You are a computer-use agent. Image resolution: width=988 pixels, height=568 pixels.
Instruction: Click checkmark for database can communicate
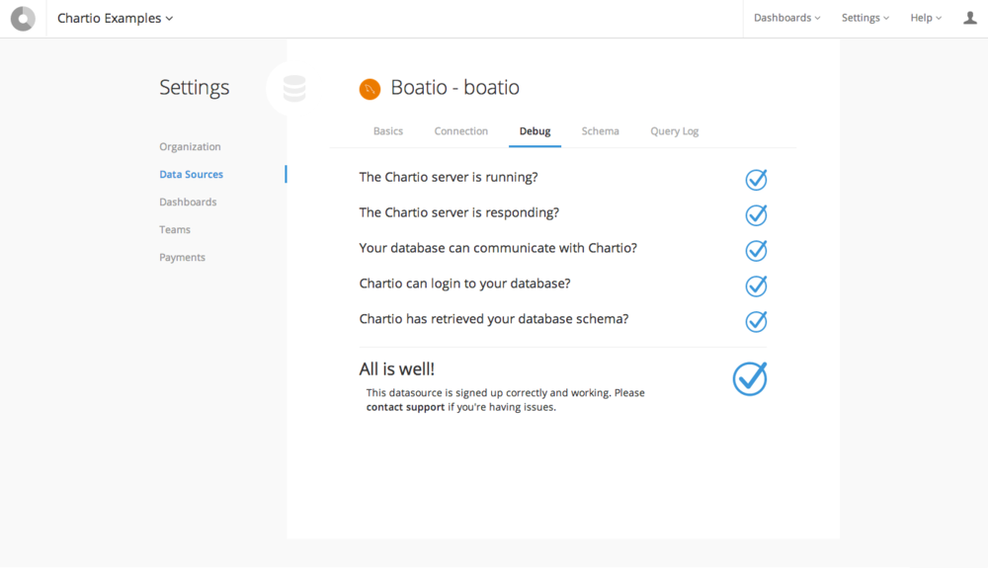pos(756,250)
